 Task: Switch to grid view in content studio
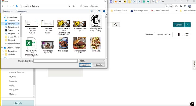pyautogui.click(x=179, y=35)
